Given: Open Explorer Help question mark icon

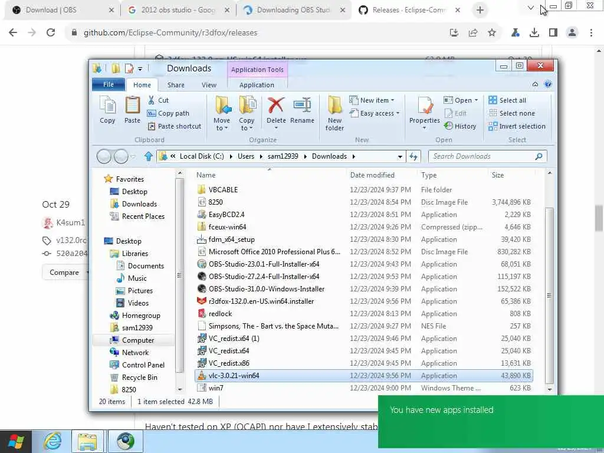Looking at the screenshot, I should (x=548, y=84).
